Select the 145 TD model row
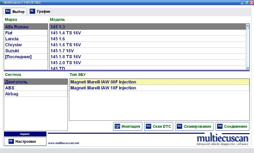The height and width of the screenshot is (153, 254). tap(148, 68)
